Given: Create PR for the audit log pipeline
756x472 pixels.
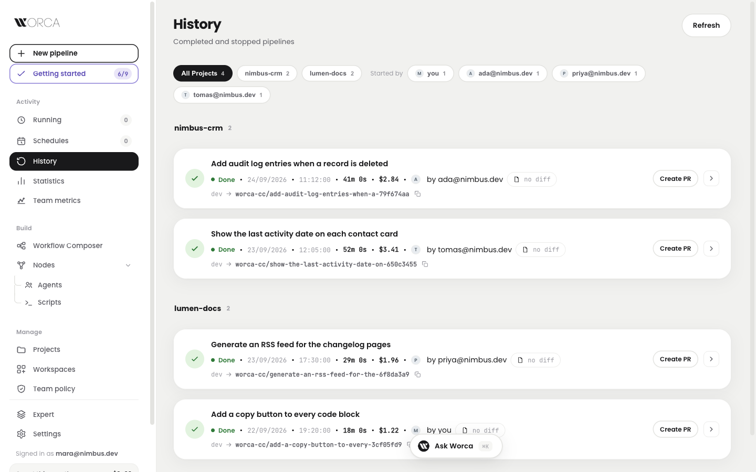Looking at the screenshot, I should pyautogui.click(x=675, y=179).
